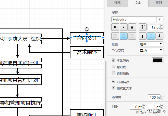This screenshot has width=168, height=116.
Task: Toggle italic text formatting
Action: tap(124, 27)
